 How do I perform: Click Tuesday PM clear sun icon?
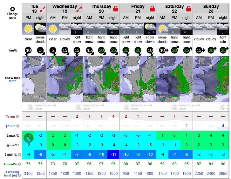click(28, 29)
